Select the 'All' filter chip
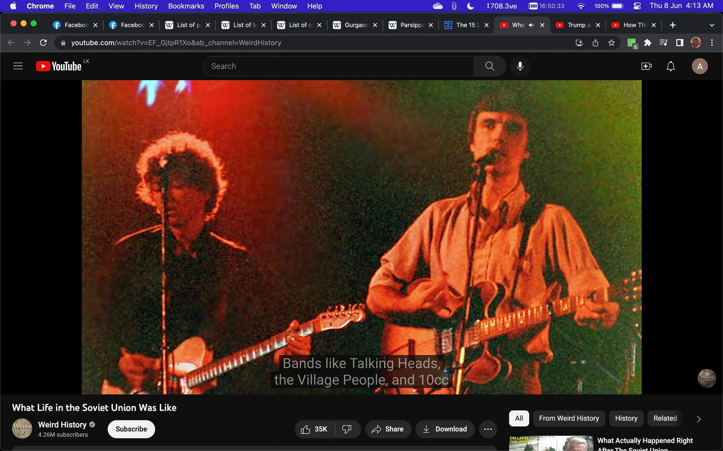 [519, 418]
